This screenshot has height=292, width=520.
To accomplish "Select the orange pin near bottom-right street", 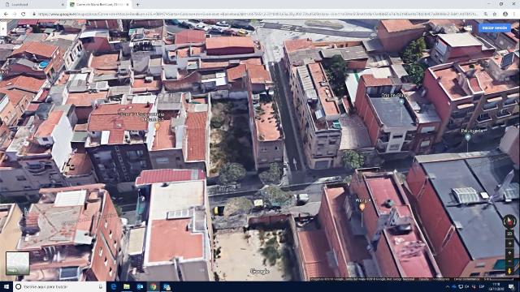I will click(362, 207).
